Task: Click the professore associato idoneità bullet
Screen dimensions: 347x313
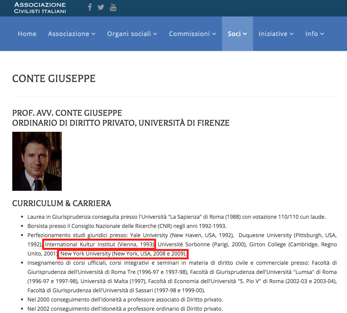Action: coord(125,299)
